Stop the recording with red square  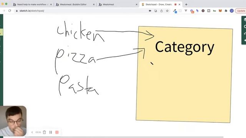tap(57, 132)
